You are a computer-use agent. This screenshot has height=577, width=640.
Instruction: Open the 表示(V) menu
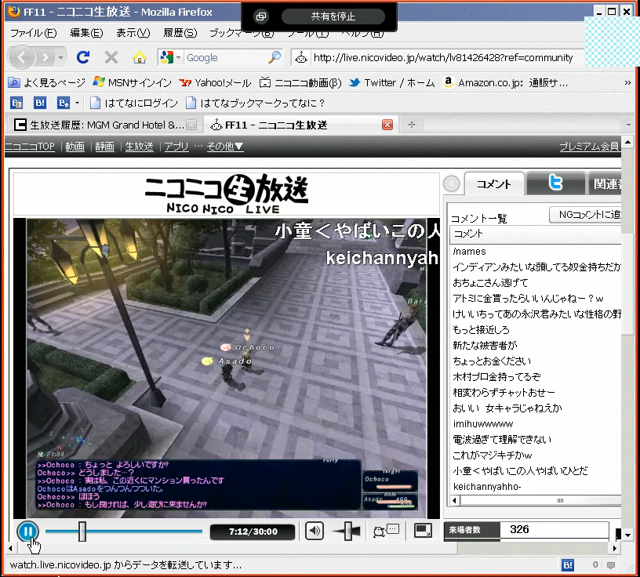click(133, 33)
